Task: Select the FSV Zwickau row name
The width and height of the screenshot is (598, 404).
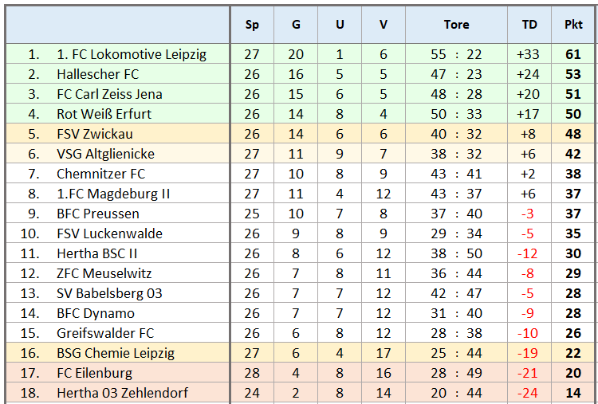Action: 95,134
